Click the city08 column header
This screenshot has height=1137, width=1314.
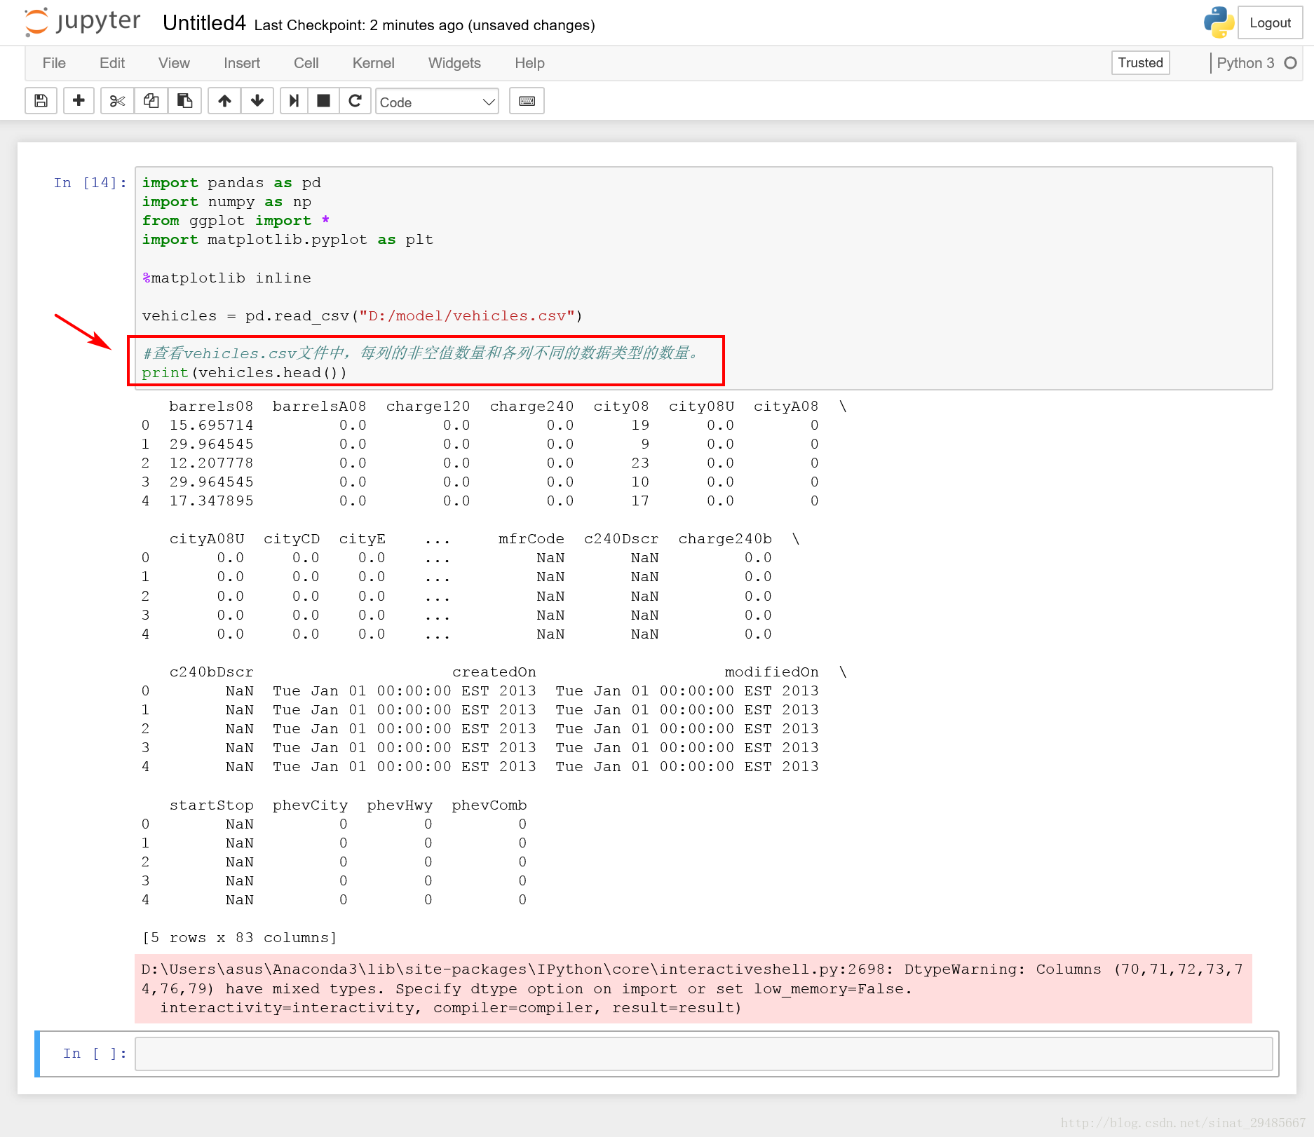click(x=621, y=407)
